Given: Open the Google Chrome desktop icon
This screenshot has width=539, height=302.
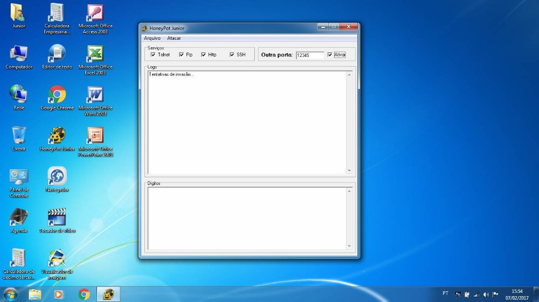Looking at the screenshot, I should pos(57,95).
